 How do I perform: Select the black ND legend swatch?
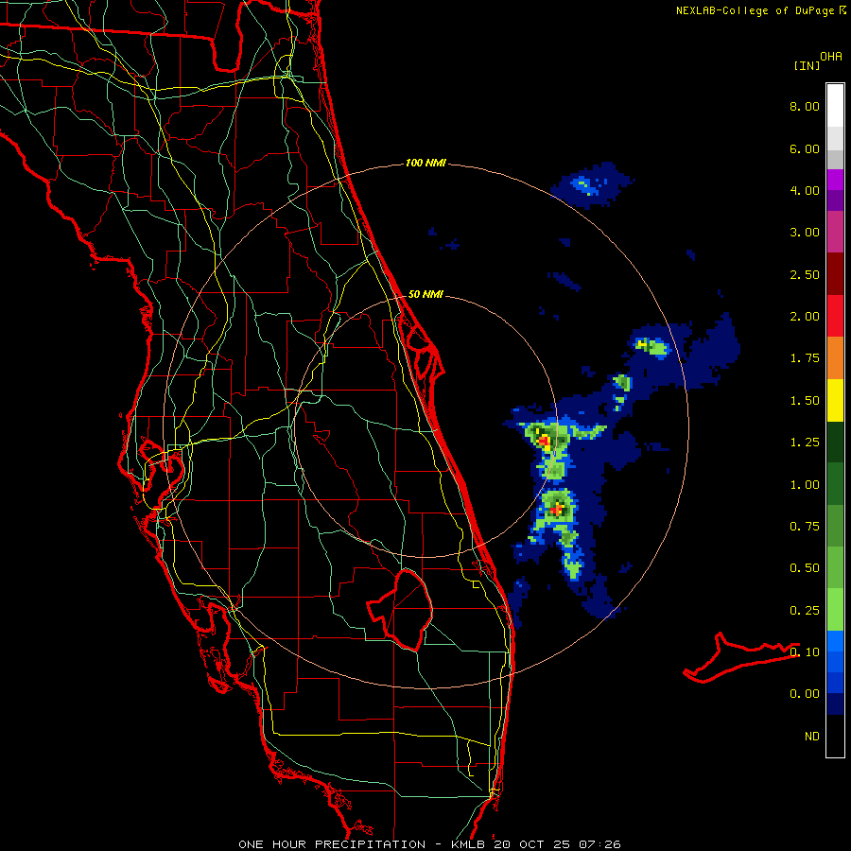[x=835, y=736]
